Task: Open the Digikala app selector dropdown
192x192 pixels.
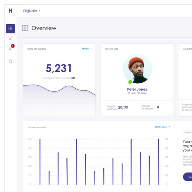Action: (x=31, y=11)
